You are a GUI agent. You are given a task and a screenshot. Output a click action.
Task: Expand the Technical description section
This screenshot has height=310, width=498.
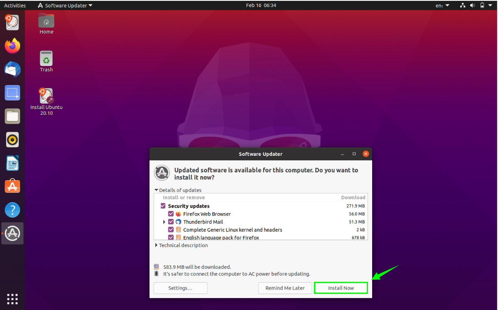pyautogui.click(x=156, y=245)
